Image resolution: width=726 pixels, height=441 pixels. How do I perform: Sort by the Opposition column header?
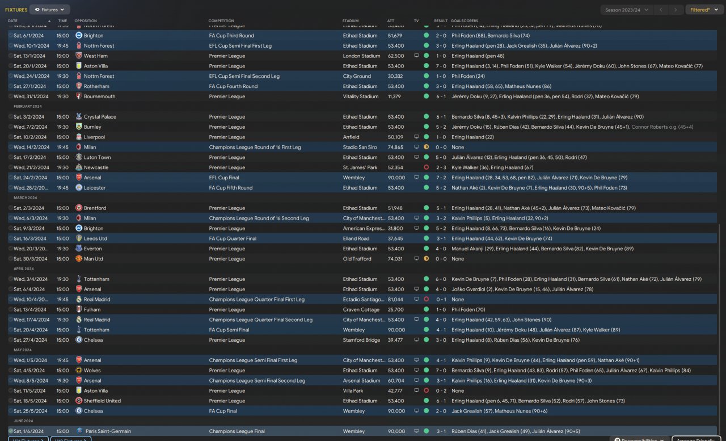coord(86,21)
